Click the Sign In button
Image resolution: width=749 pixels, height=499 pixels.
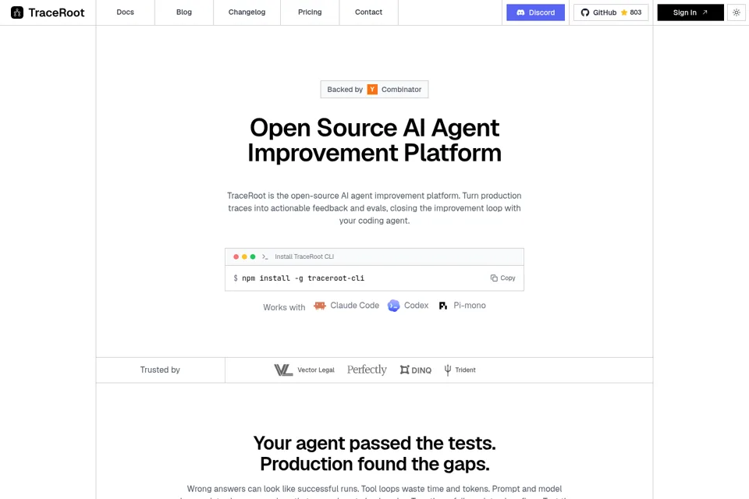[690, 12]
